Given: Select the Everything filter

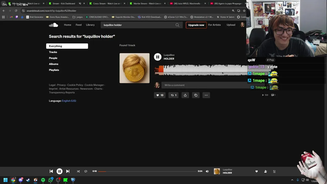Looking at the screenshot, I should (x=67, y=46).
